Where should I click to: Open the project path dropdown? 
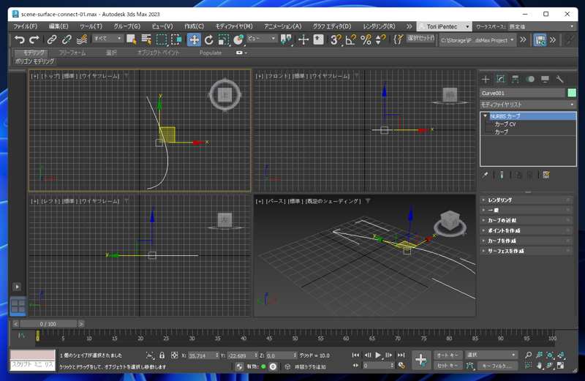tap(478, 40)
